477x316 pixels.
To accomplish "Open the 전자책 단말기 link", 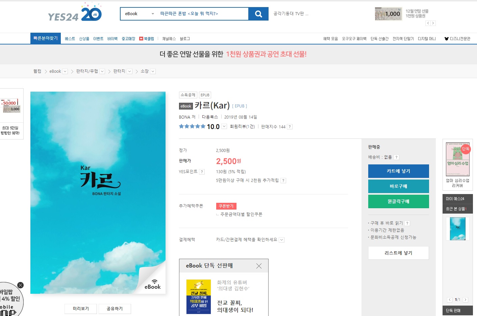I will pos(403,39).
